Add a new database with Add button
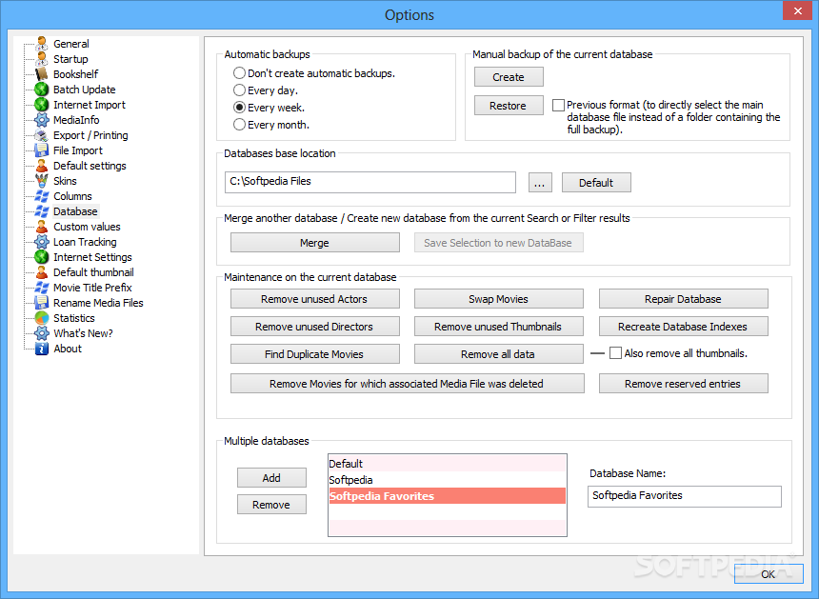Image resolution: width=819 pixels, height=599 pixels. pos(271,478)
